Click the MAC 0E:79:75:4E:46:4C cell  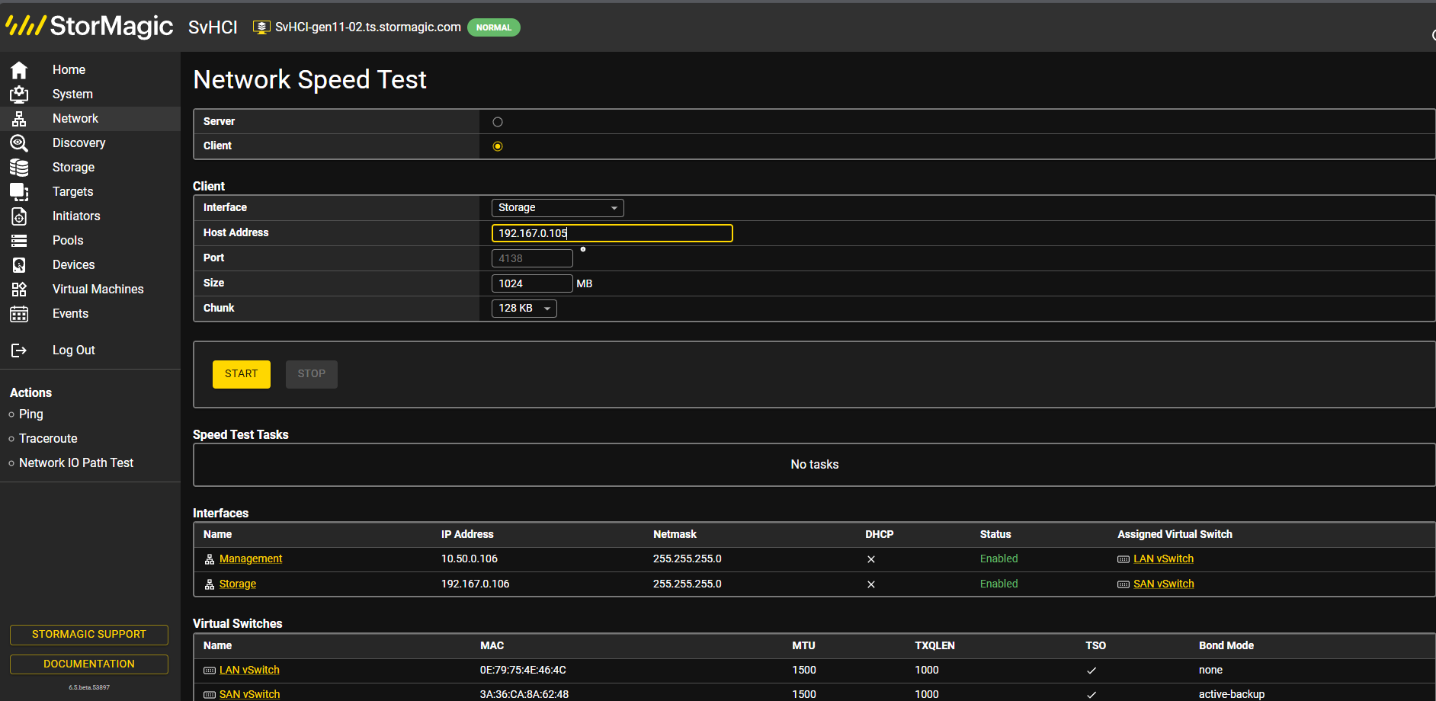click(523, 671)
